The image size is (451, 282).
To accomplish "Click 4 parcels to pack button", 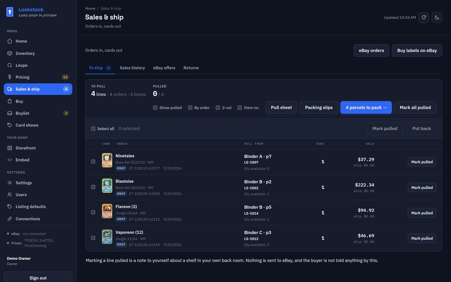I will click(x=366, y=107).
